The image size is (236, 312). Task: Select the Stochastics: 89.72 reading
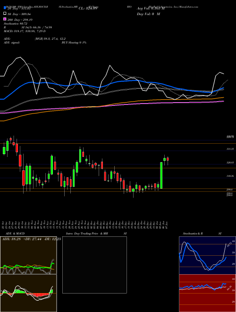(x=16, y=24)
